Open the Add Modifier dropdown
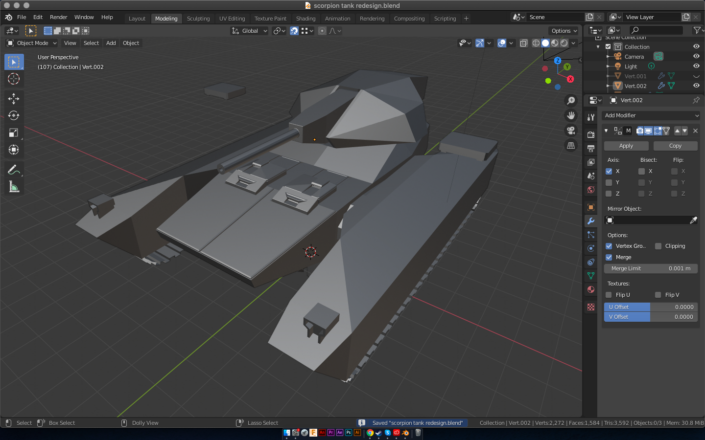 tap(651, 115)
